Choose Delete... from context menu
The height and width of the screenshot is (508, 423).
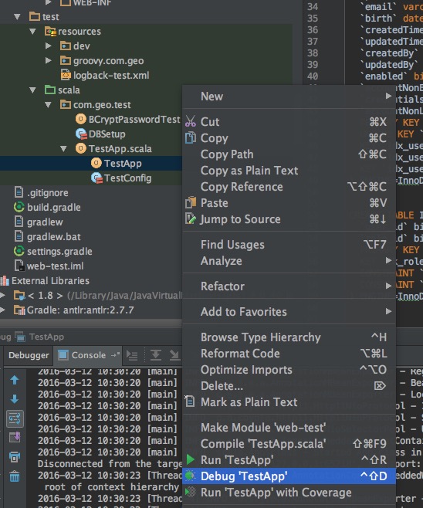coord(289,386)
